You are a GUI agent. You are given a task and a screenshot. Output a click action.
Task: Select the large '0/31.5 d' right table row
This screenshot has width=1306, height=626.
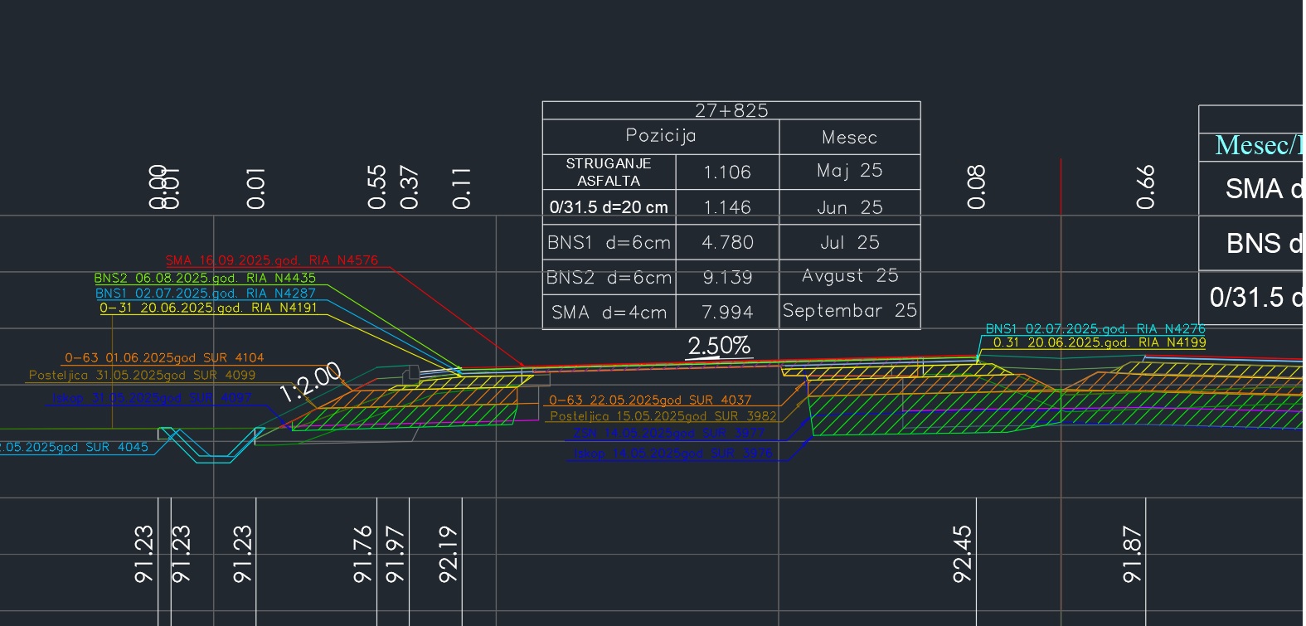click(1255, 297)
